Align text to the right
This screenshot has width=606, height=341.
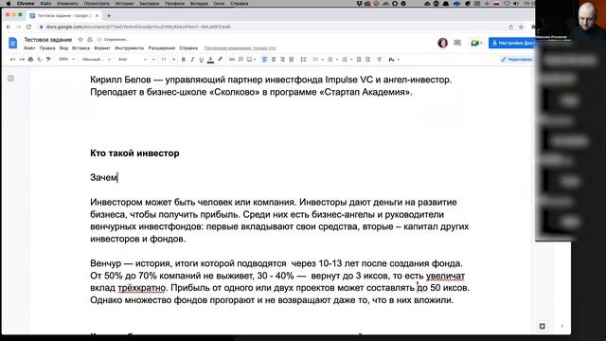[x=282, y=60]
